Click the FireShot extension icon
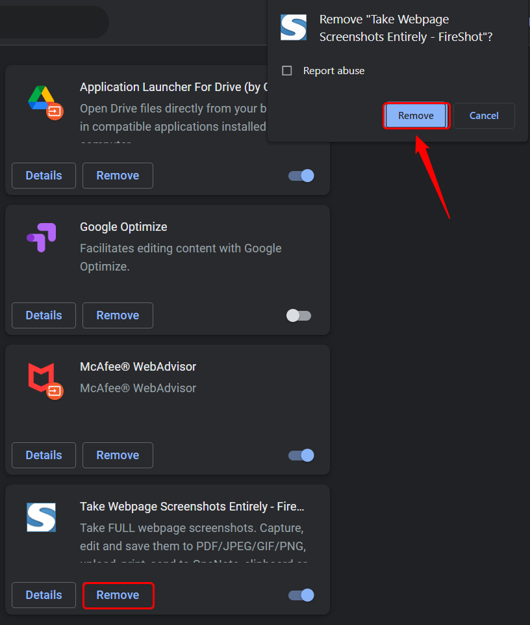This screenshot has height=625, width=530. [x=42, y=518]
